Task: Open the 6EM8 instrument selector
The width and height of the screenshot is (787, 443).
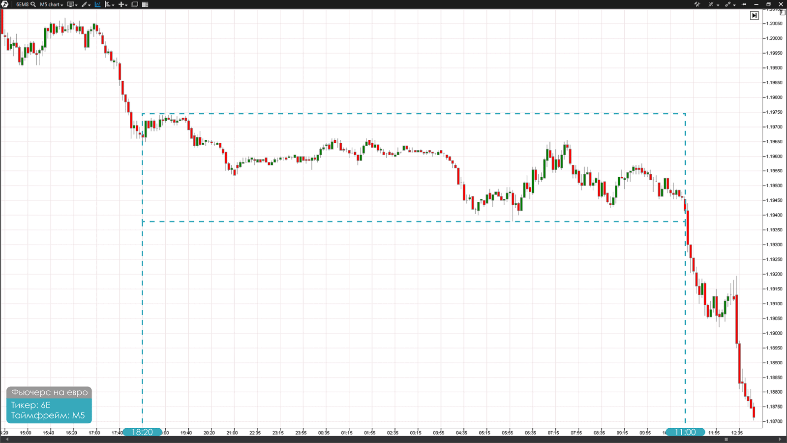Action: (x=22, y=4)
